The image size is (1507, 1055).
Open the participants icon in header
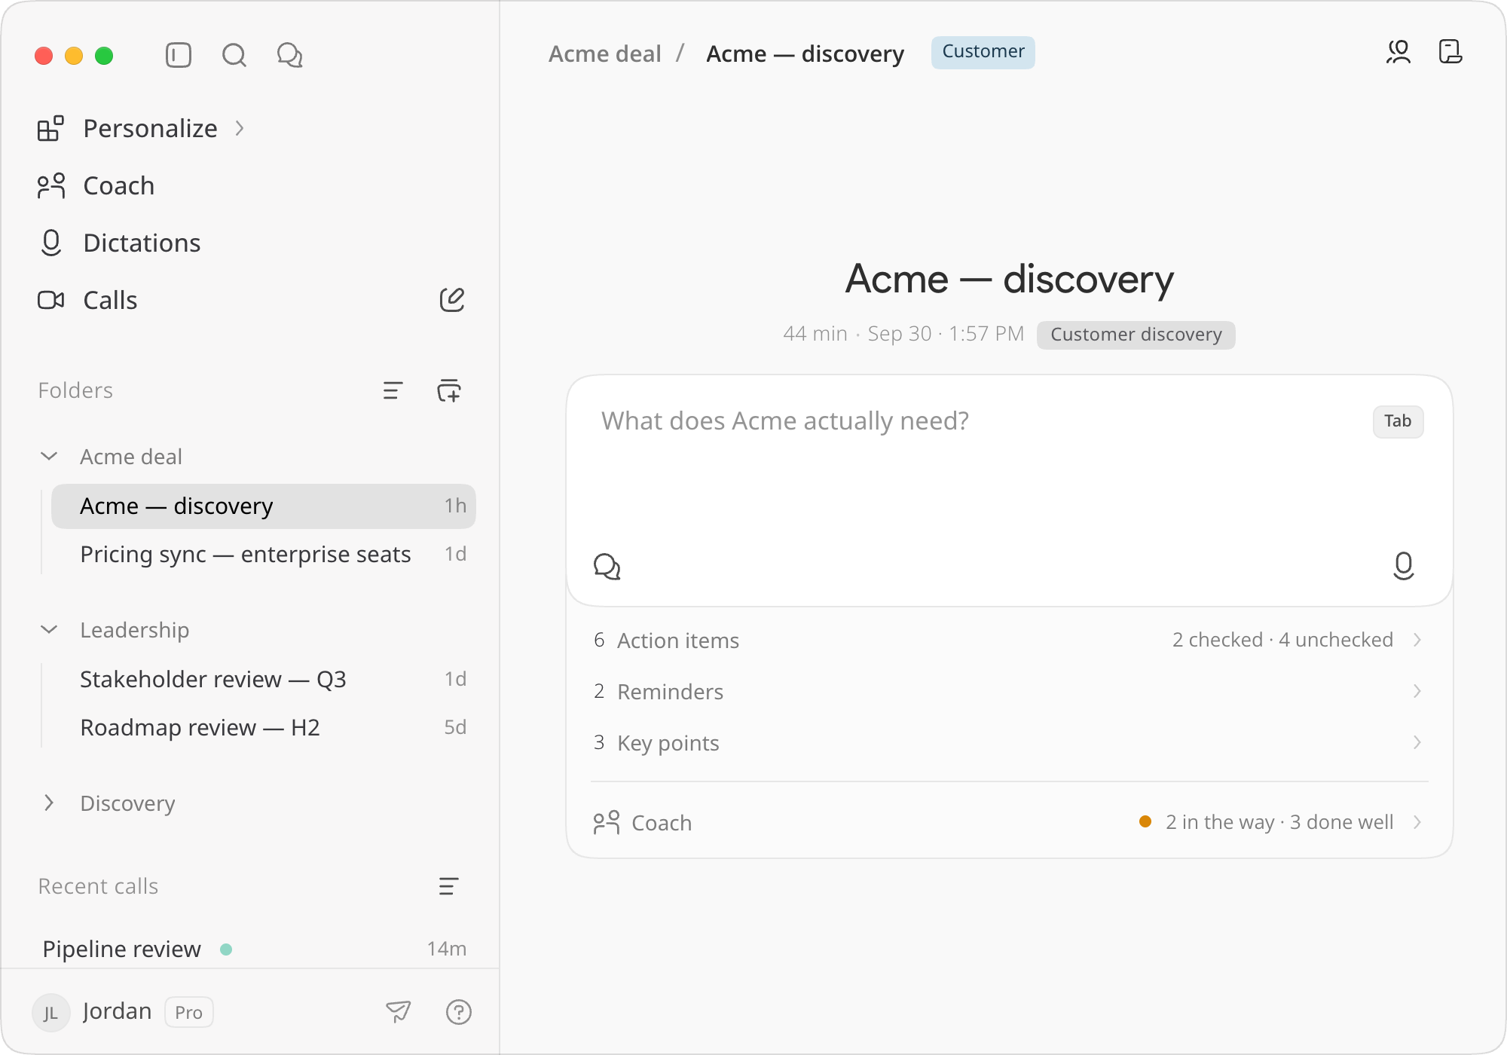click(x=1398, y=52)
